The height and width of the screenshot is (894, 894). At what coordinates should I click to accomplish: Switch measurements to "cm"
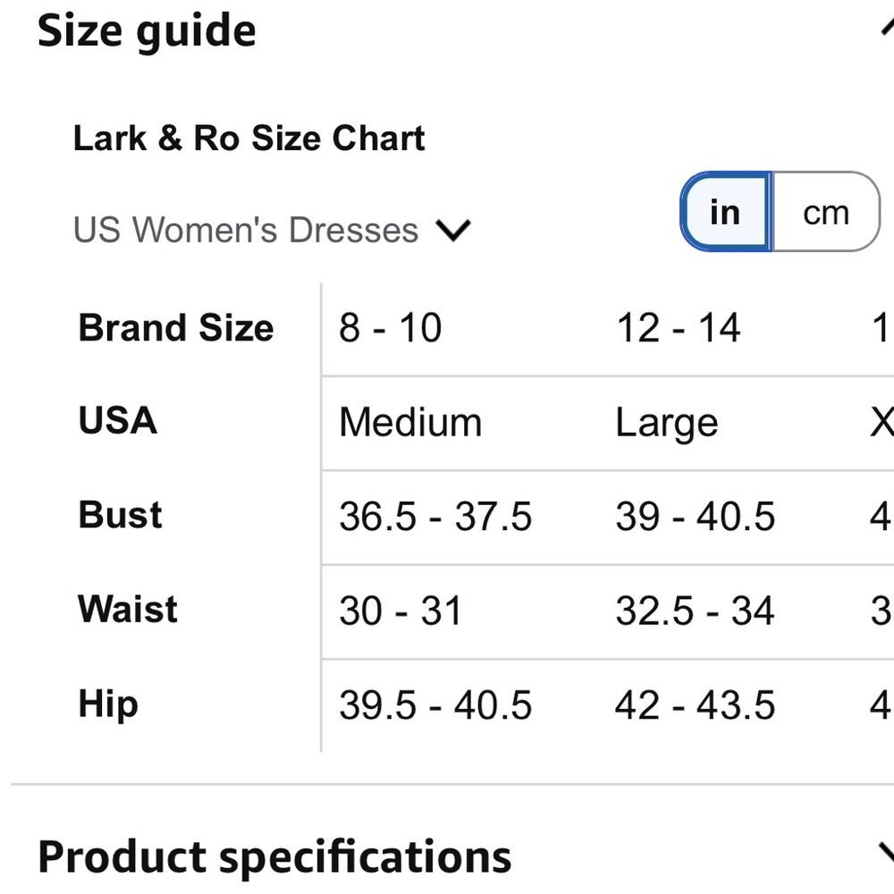point(825,212)
